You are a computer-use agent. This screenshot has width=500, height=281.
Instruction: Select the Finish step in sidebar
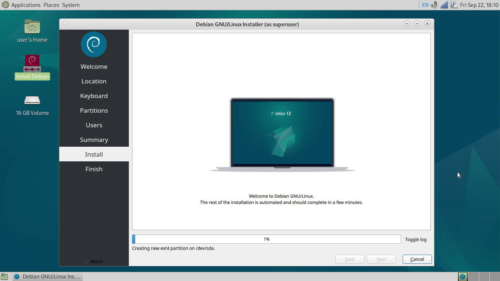click(x=94, y=169)
